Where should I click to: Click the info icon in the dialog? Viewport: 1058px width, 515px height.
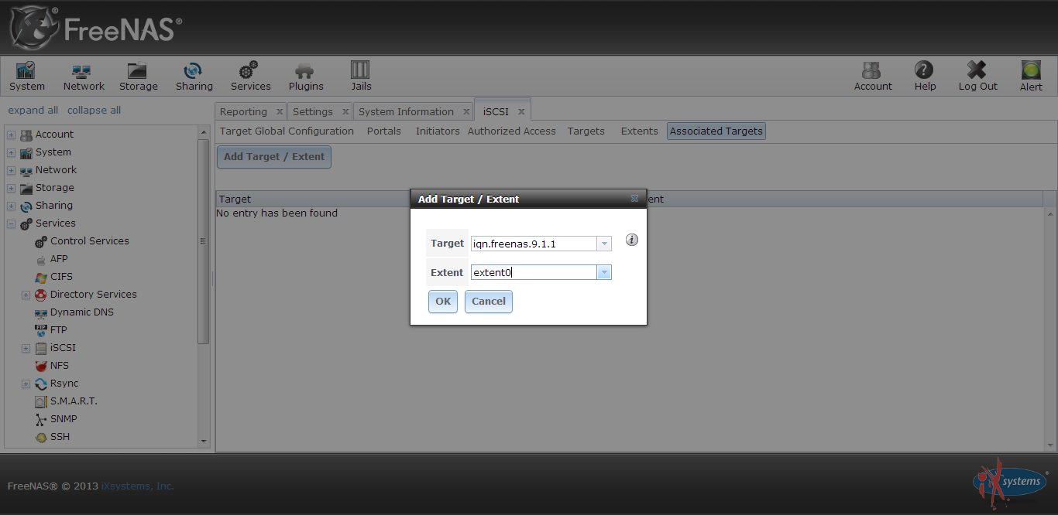pos(632,240)
